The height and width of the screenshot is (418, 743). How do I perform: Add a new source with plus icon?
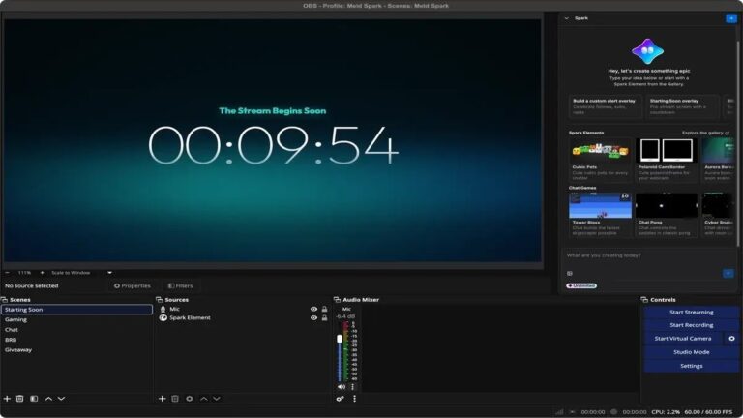pyautogui.click(x=163, y=399)
